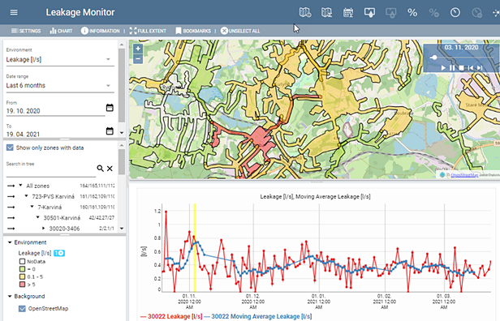
Task: Stop the map time animation
Action: pos(461,68)
